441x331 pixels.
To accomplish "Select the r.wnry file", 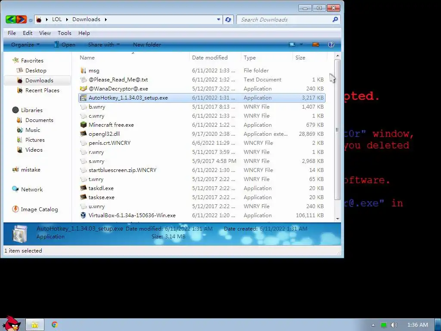I will coord(96,152).
